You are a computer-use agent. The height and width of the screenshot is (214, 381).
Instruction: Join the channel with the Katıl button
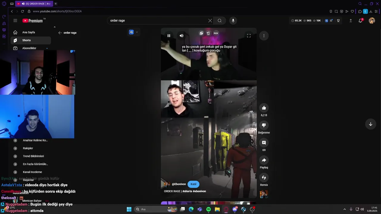pos(193,184)
